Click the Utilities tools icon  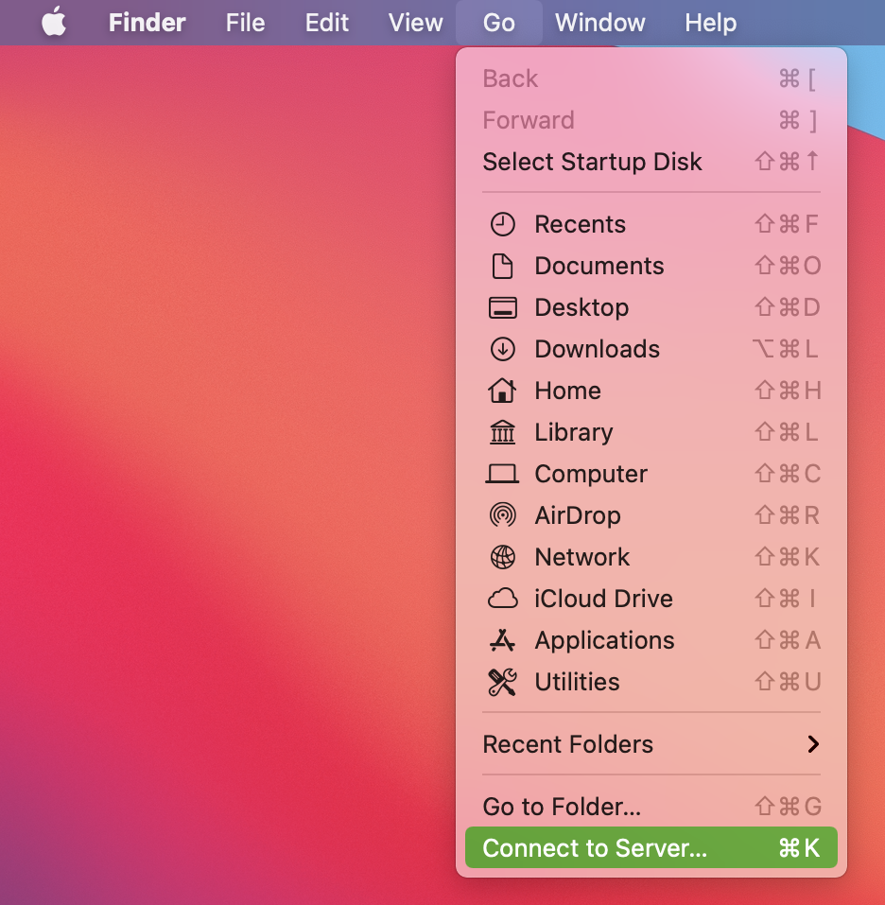(x=502, y=682)
